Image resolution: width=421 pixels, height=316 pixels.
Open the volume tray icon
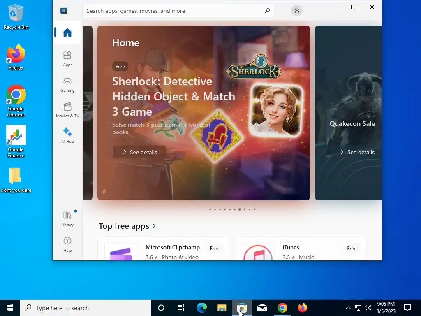click(x=368, y=308)
